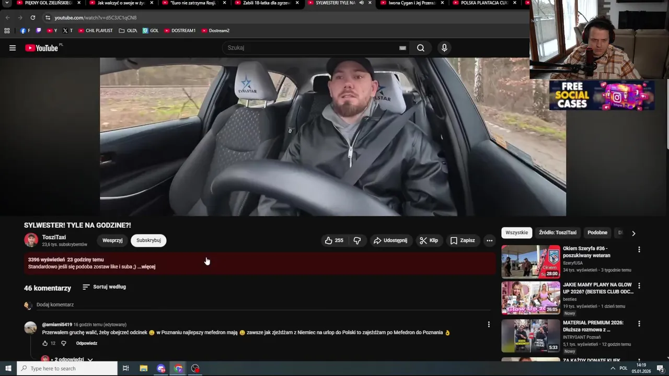Open the more actions ellipsis under the video
Screen dimensions: 669x376
(489, 241)
